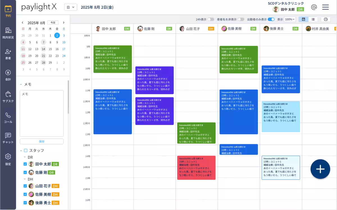This screenshot has height=210, width=337.
Task: Uncheck 田中 太郎 staff checkbox
Action: coord(25,164)
